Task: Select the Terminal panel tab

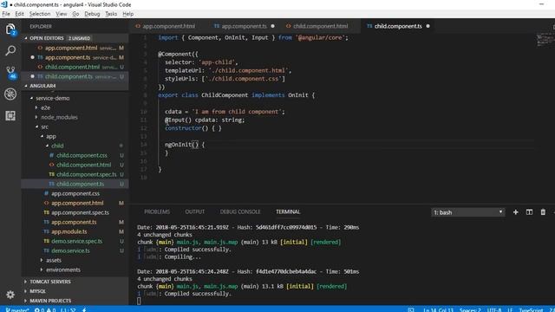Action: pyautogui.click(x=288, y=211)
